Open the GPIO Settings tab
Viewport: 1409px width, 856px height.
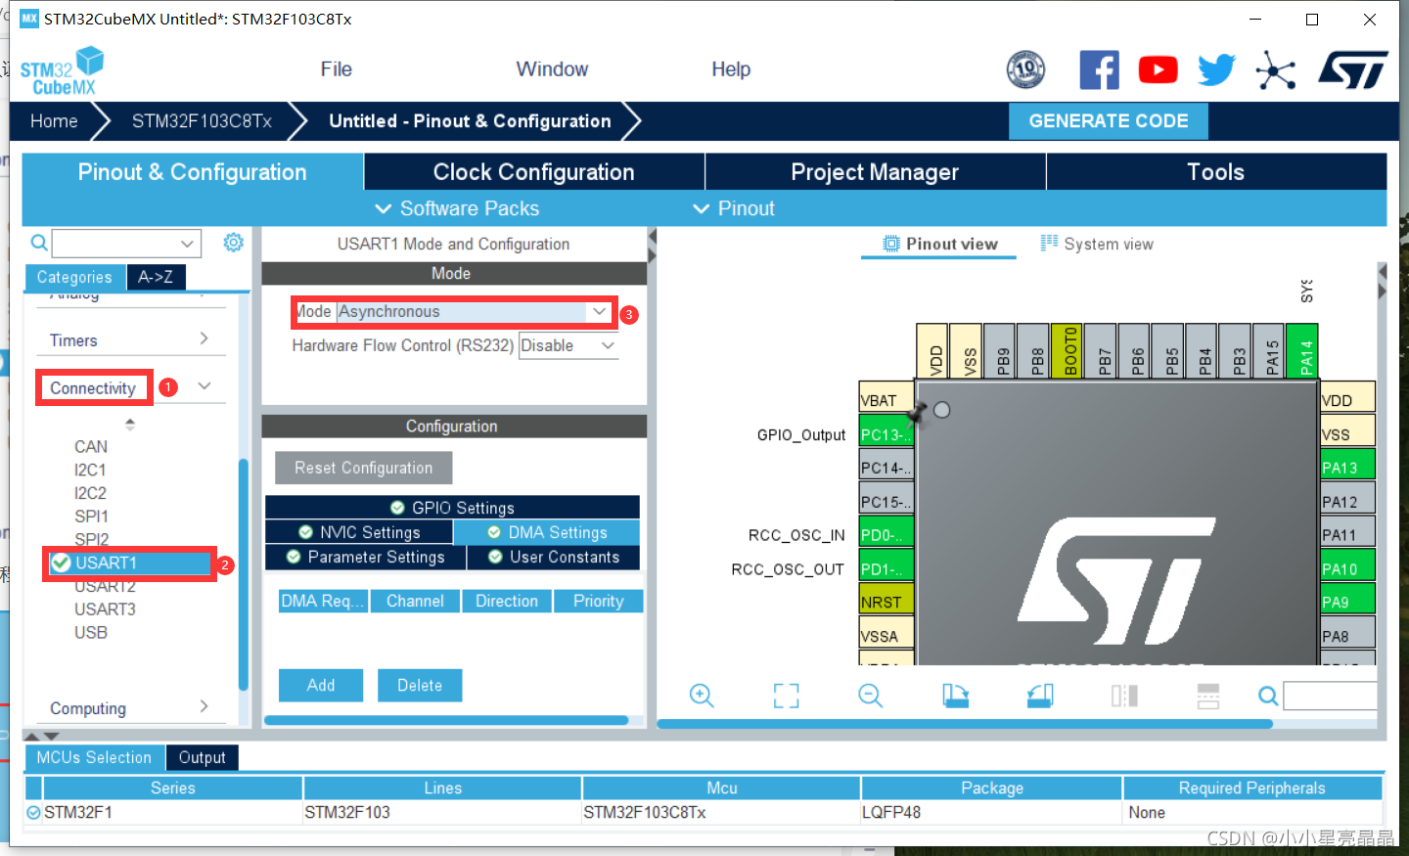pos(452,508)
